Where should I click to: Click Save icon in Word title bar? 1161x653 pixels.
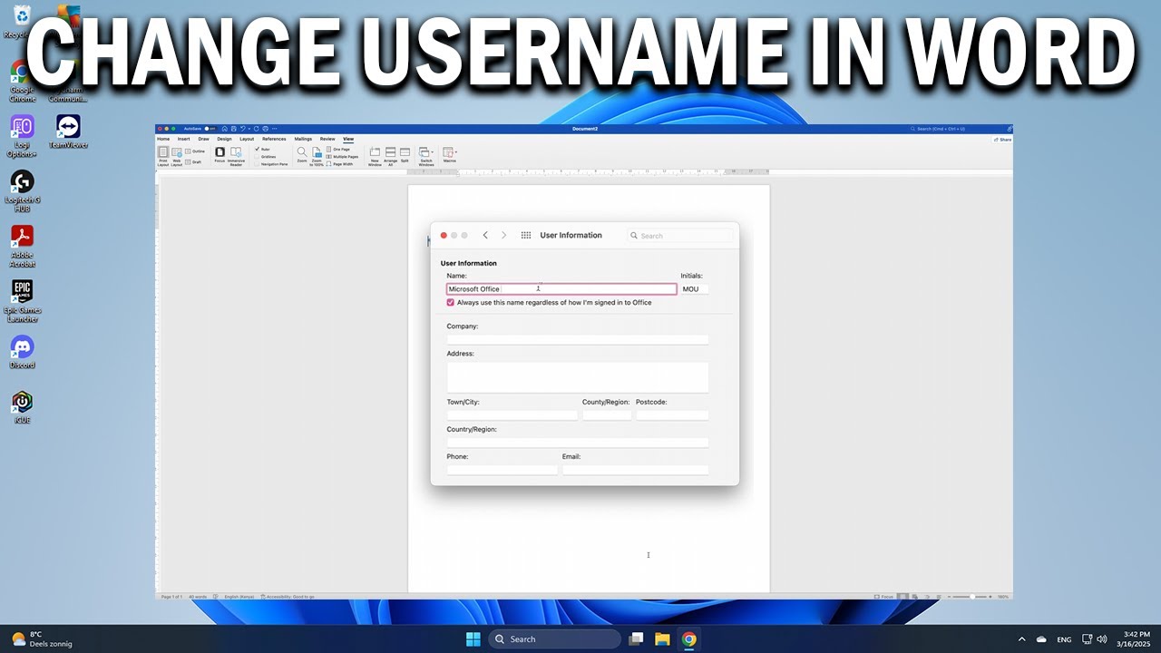click(234, 129)
